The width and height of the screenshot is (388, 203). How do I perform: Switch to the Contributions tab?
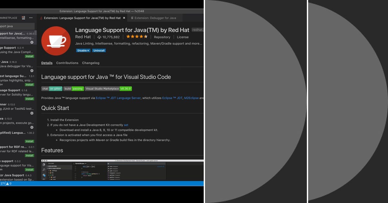67,63
